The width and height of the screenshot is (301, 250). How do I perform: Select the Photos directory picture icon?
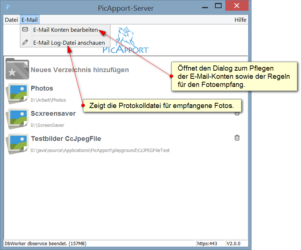(x=17, y=93)
